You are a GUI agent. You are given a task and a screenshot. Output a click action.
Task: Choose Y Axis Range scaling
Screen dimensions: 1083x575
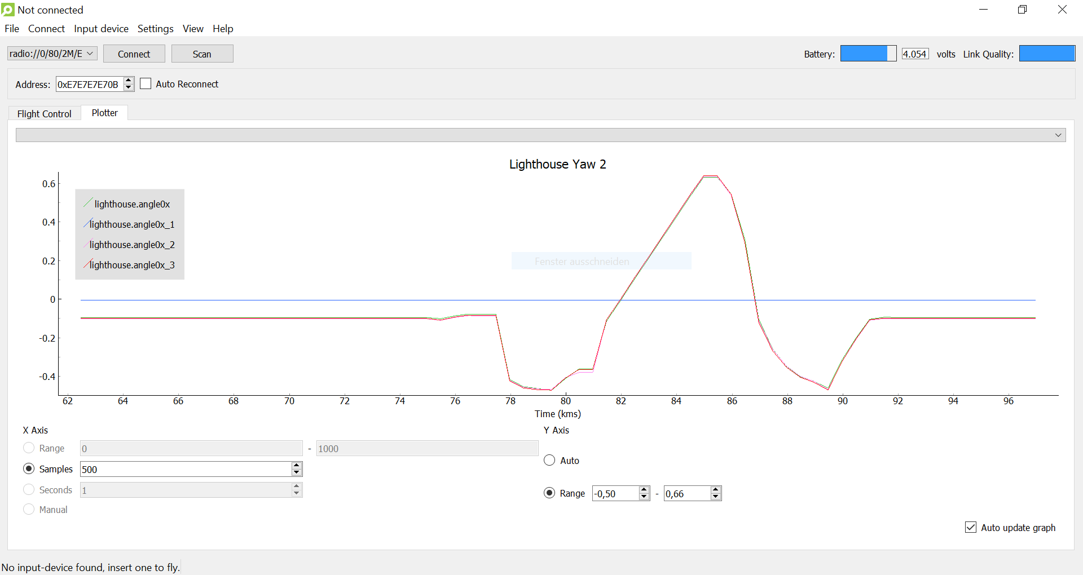tap(549, 493)
